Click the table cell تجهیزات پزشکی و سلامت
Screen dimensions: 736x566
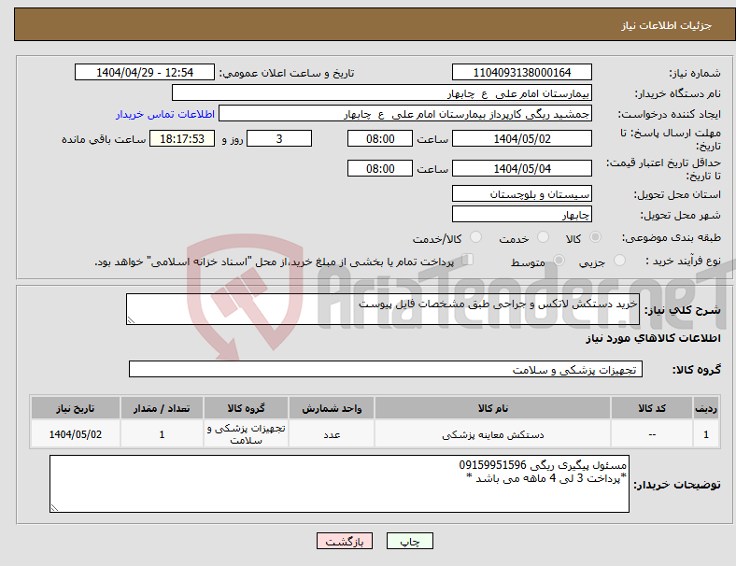pos(246,434)
